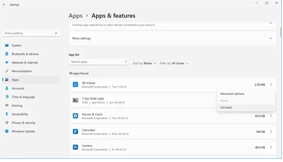Viewport: 283px width, 162px height.
Task: Go to Bluetooth & devices settings
Action: click(x=32, y=54)
